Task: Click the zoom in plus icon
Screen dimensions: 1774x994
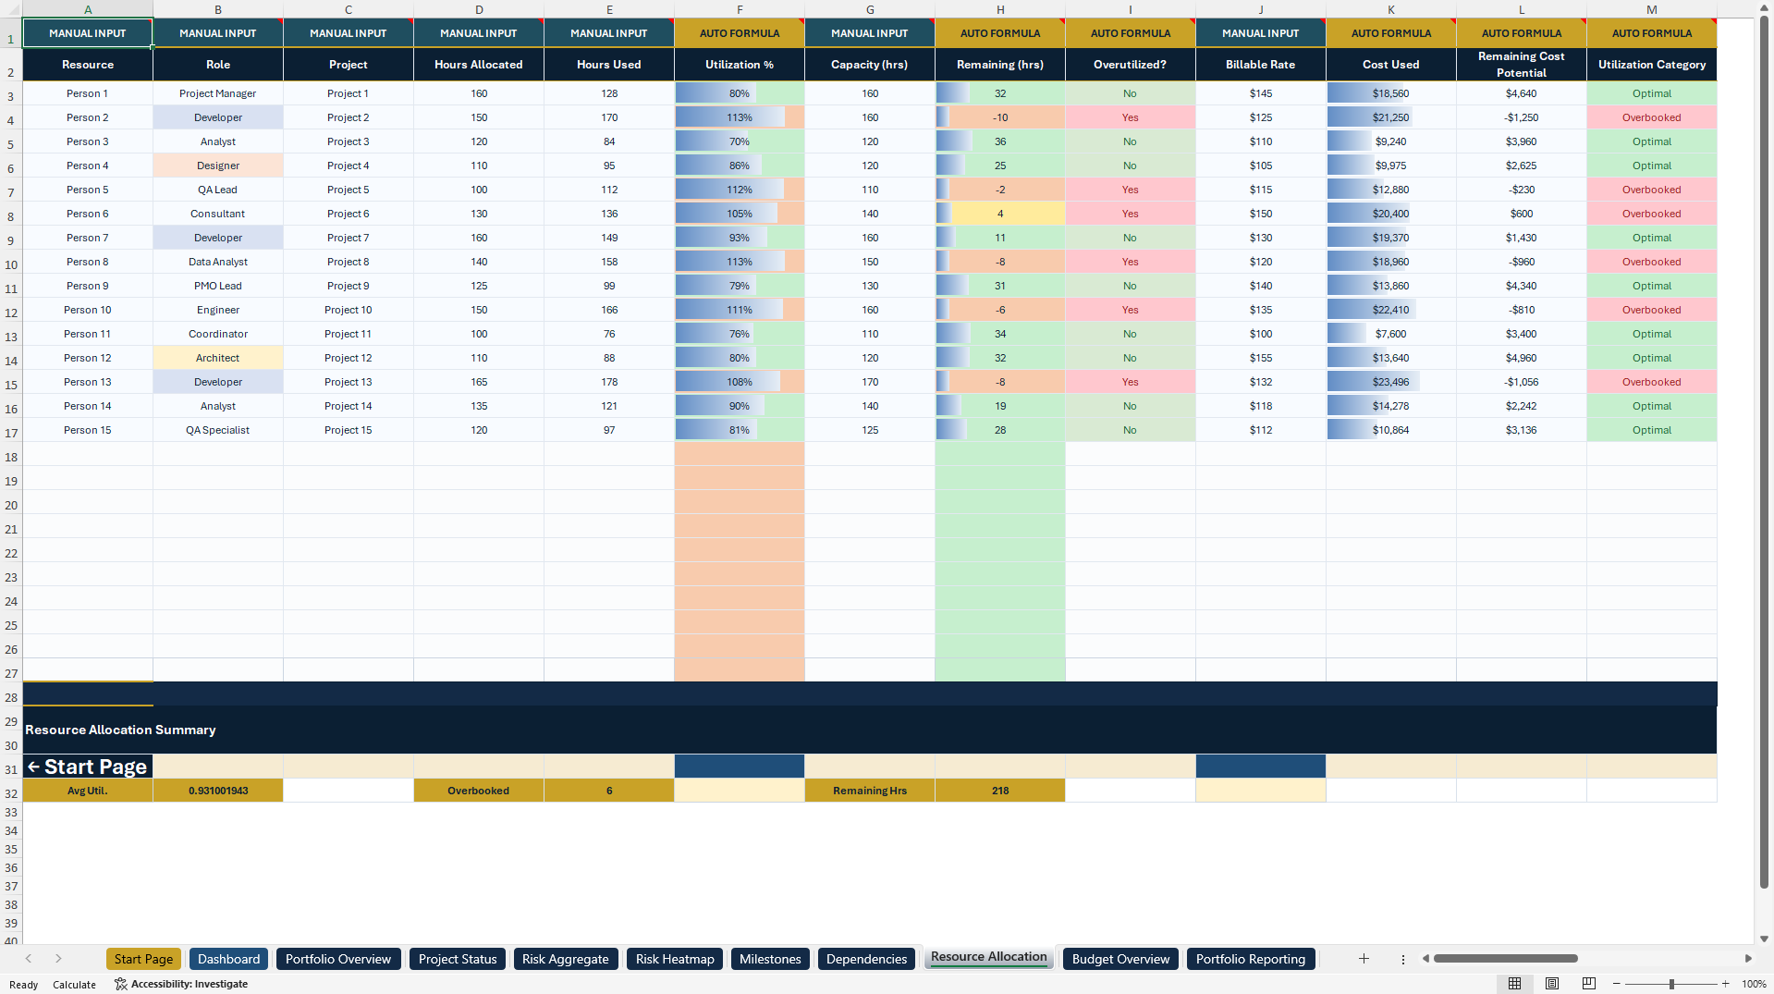Action: coord(1725,984)
